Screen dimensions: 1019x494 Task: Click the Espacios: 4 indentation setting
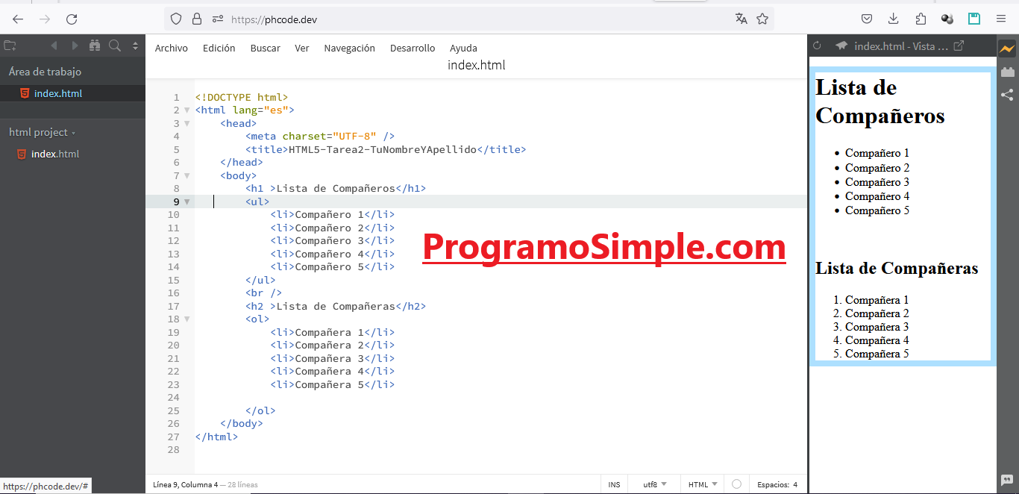pyautogui.click(x=776, y=484)
